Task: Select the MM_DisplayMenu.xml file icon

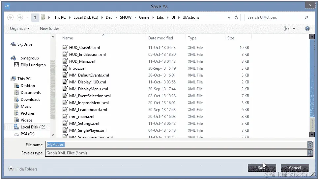Action: [x=65, y=89]
